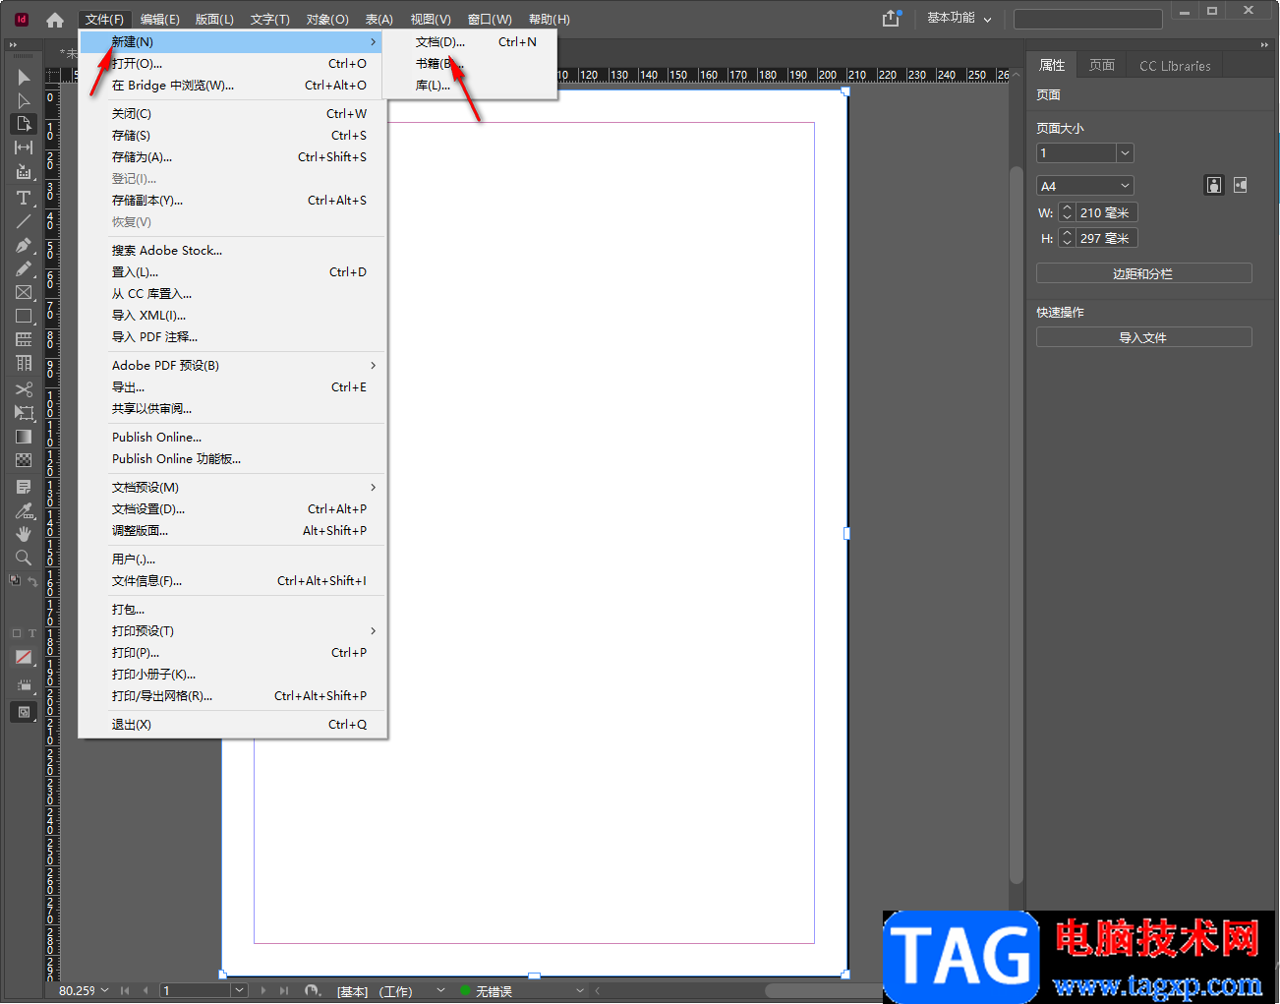Click the 导入文件 button
Viewport: 1280px width, 1004px height.
(1143, 337)
